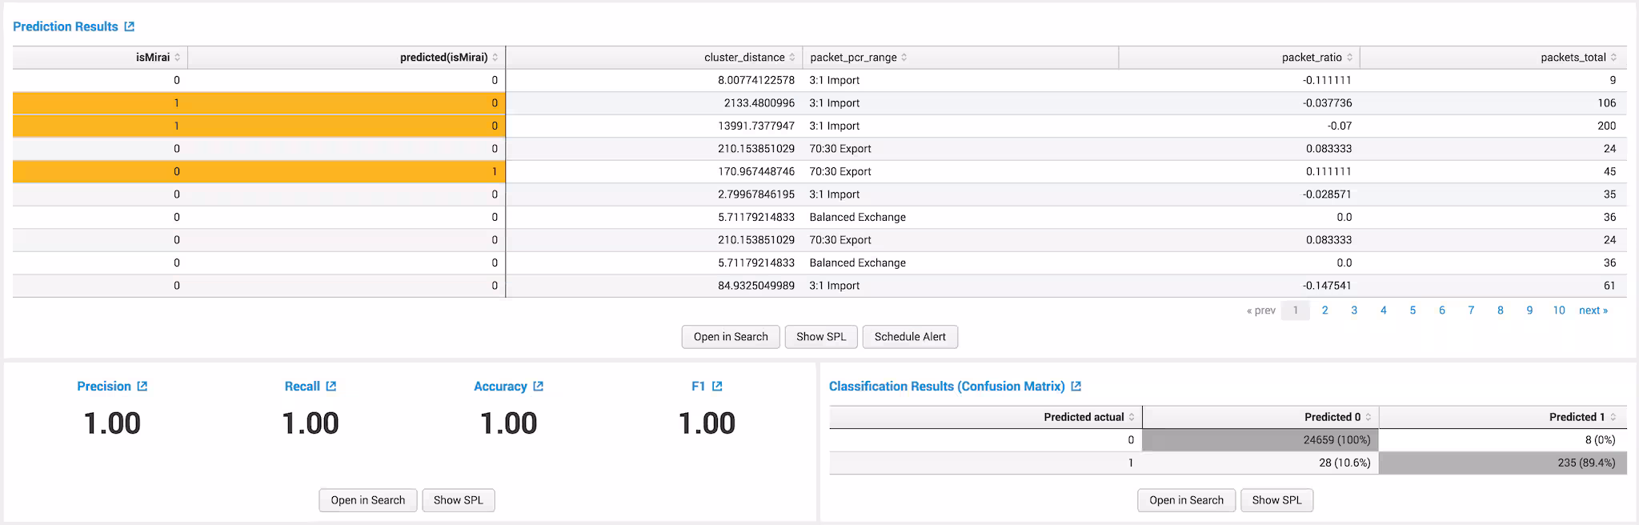Click external link icon beside Accuracy
Screen dimensions: 1639x525
pos(539,387)
